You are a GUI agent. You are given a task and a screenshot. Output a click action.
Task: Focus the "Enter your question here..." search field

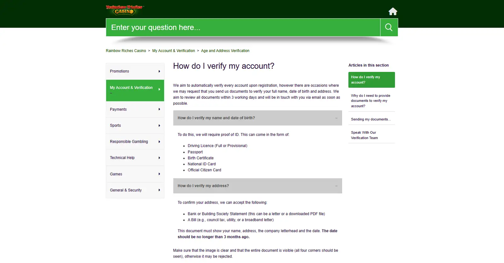click(243, 27)
